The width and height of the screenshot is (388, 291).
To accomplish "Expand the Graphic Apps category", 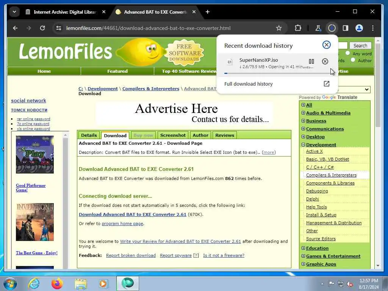I will coord(303,264).
